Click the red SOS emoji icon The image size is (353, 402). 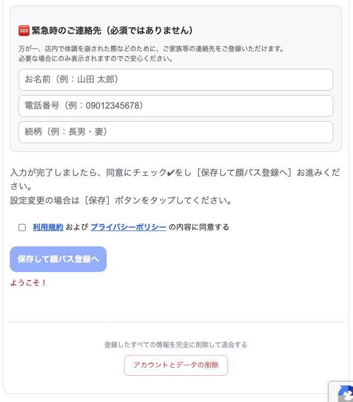[23, 31]
